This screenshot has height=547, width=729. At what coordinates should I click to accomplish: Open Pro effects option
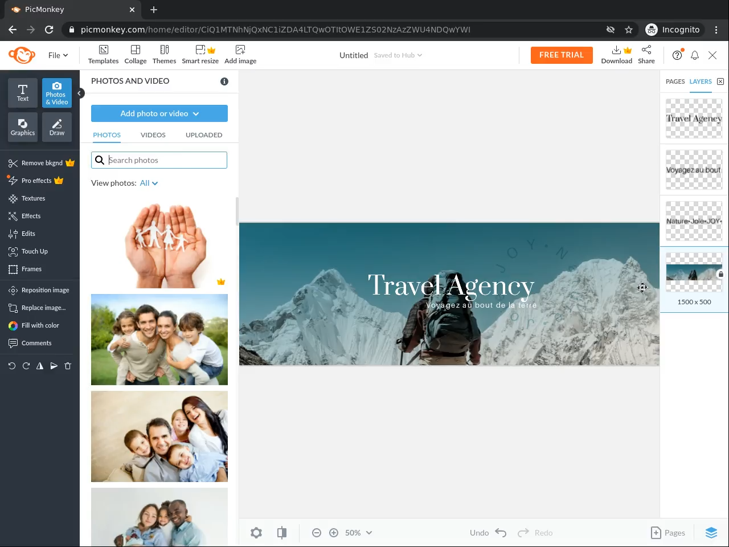[x=35, y=181]
